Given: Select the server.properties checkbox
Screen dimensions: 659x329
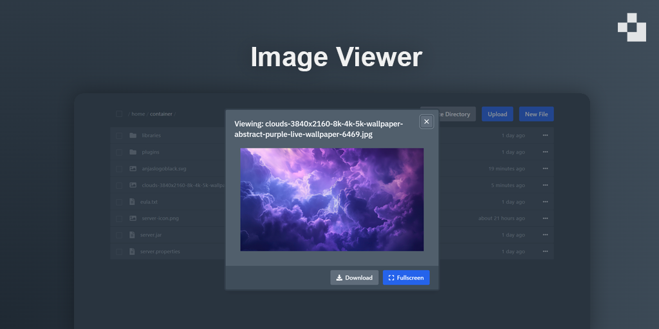Looking at the screenshot, I should coord(119,251).
